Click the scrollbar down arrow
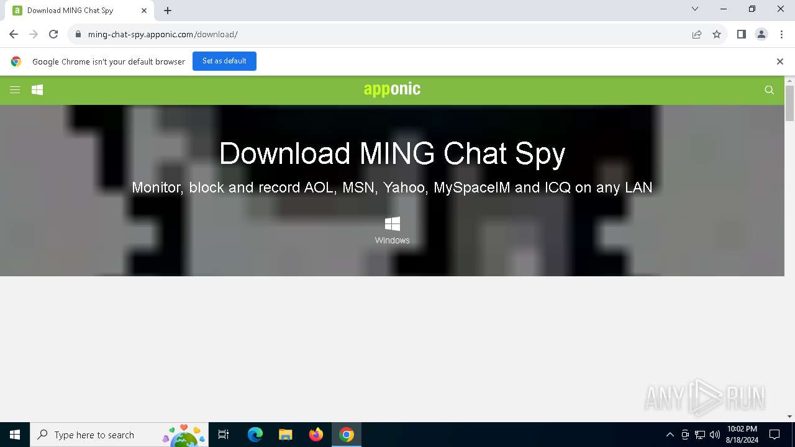The image size is (795, 447). (789, 417)
